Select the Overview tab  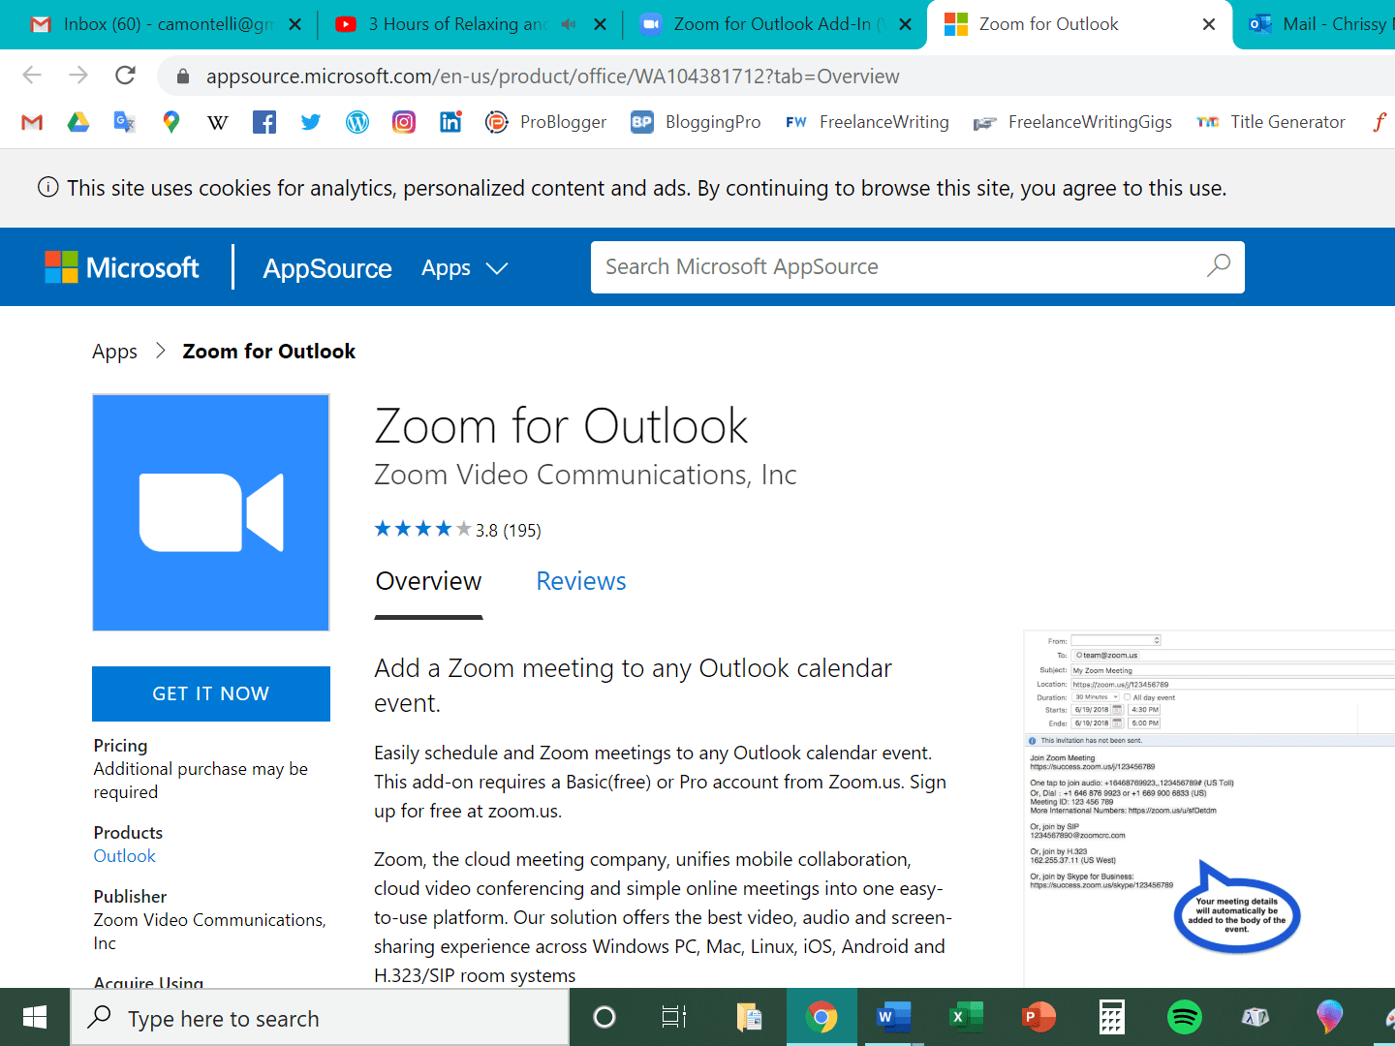coord(428,581)
